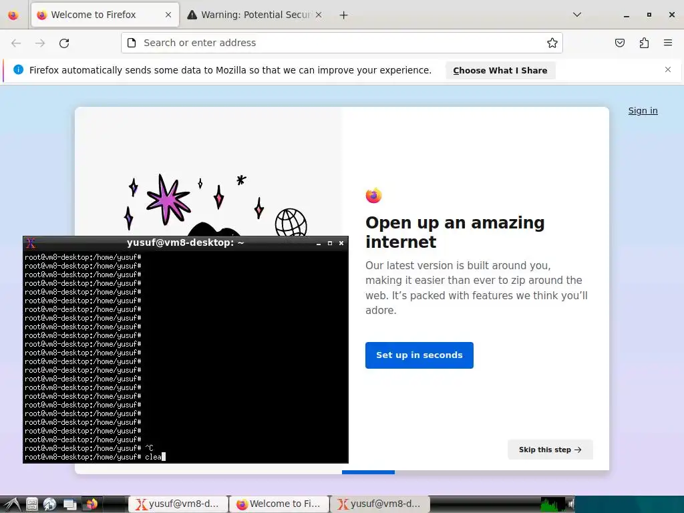Click Set up in seconds button
Screen dimensions: 684x513
(x=419, y=355)
